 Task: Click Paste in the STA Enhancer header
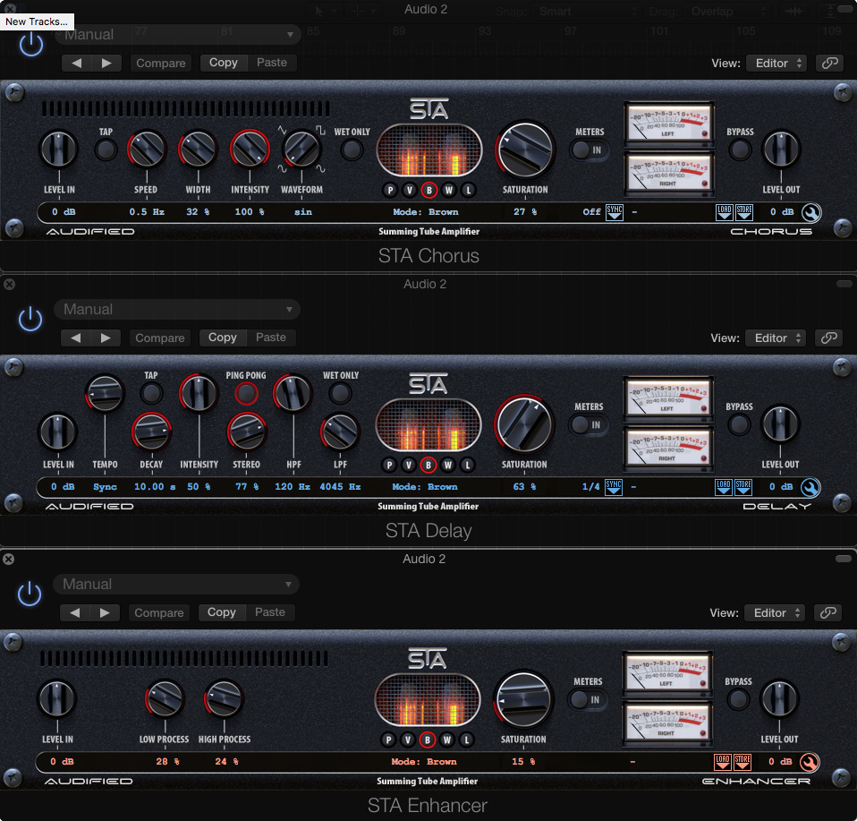point(270,612)
